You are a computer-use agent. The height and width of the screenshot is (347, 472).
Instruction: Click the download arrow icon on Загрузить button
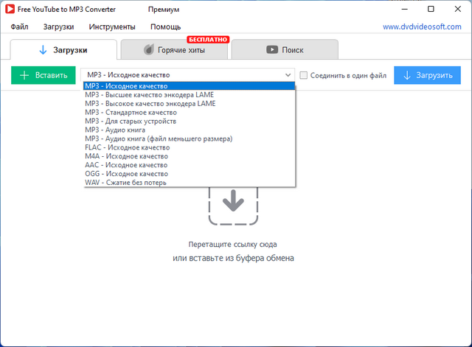(x=406, y=75)
